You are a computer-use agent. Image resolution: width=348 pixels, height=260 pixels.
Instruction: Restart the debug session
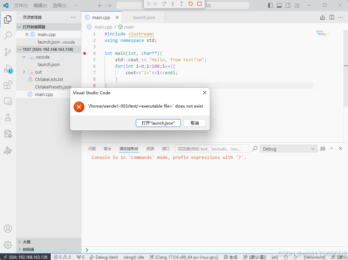pos(190,4)
